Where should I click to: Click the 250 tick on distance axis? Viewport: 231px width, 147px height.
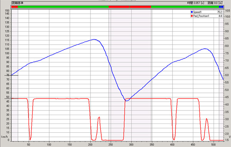pyautogui.click(x=110, y=144)
